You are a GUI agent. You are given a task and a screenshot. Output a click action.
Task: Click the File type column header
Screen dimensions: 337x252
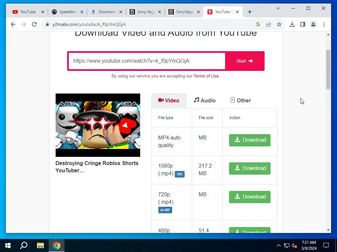click(x=166, y=118)
